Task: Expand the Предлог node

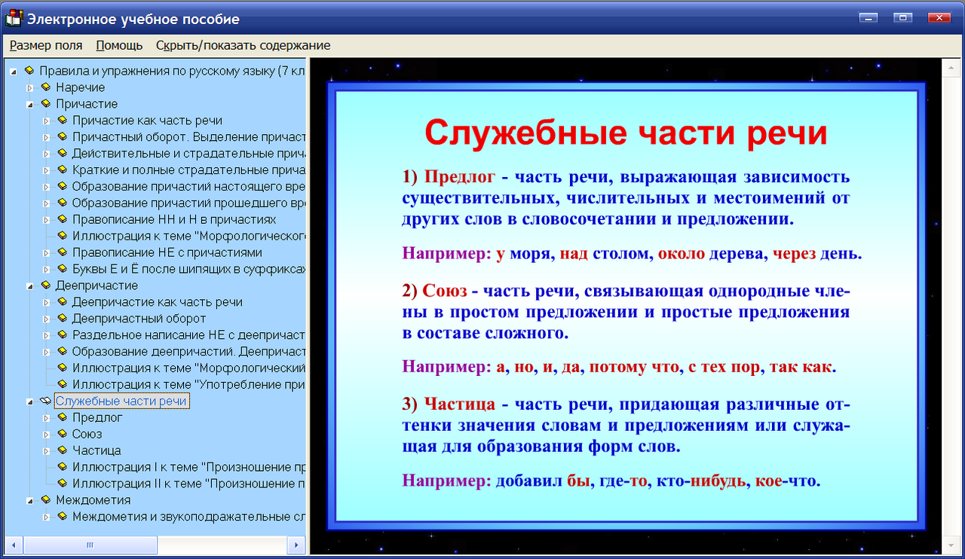Action: 47,417
